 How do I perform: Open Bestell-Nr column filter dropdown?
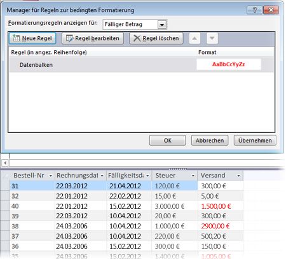50,176
